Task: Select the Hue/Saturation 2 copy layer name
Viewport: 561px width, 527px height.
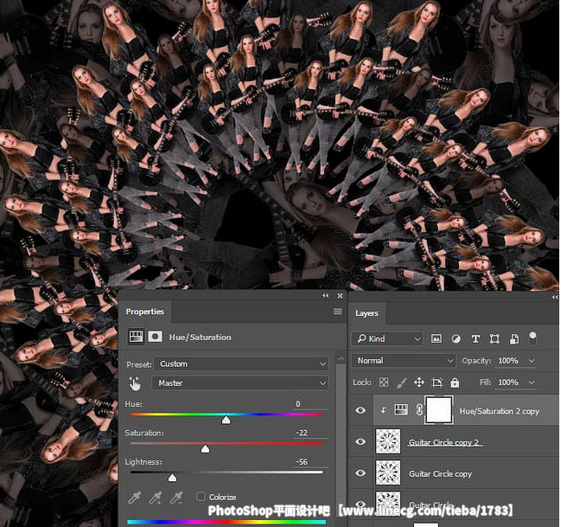Action: tap(499, 411)
